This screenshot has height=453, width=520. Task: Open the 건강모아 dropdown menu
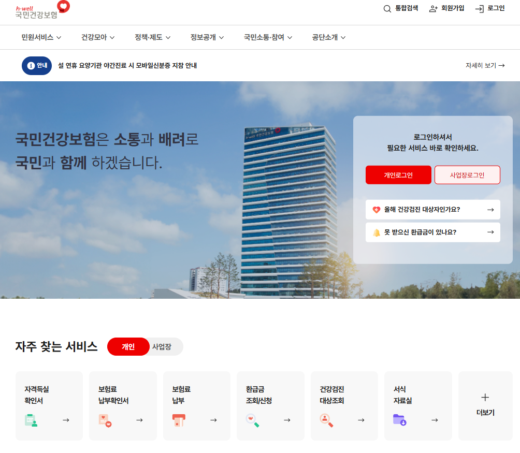[98, 37]
